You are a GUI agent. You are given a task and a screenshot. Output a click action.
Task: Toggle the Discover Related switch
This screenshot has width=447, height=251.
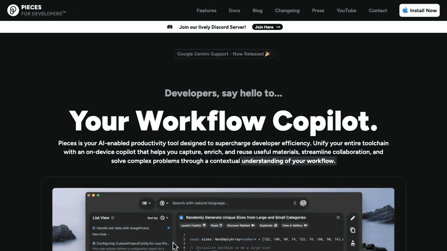[253, 225]
